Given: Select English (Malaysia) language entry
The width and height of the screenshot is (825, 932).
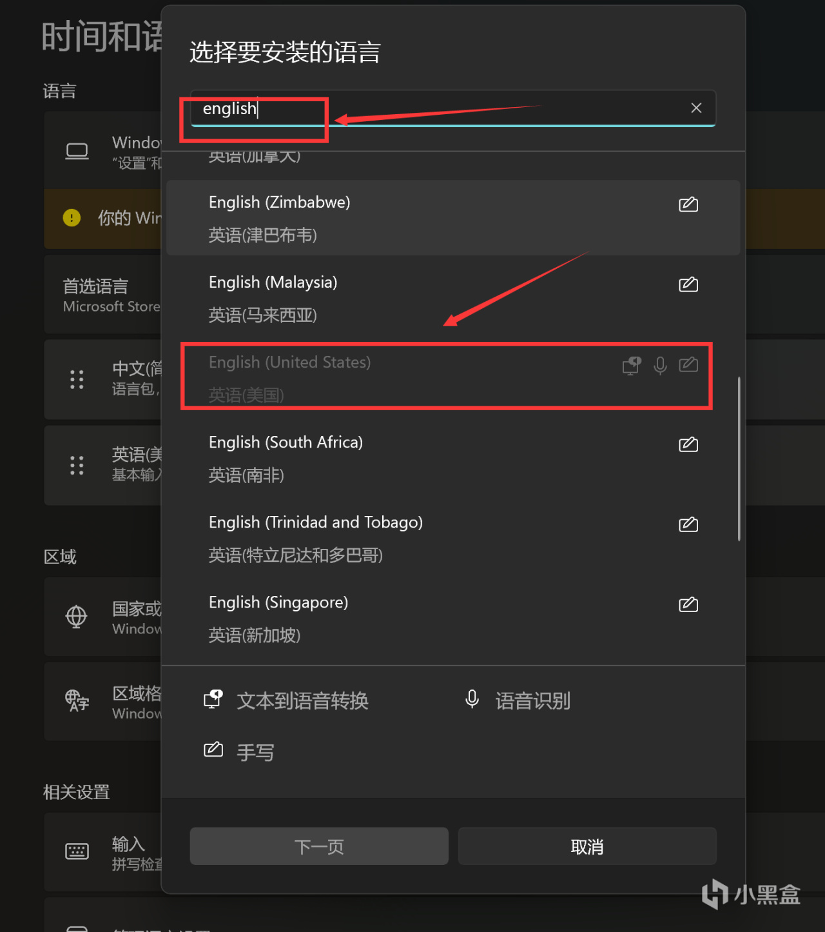Looking at the screenshot, I should click(x=453, y=298).
